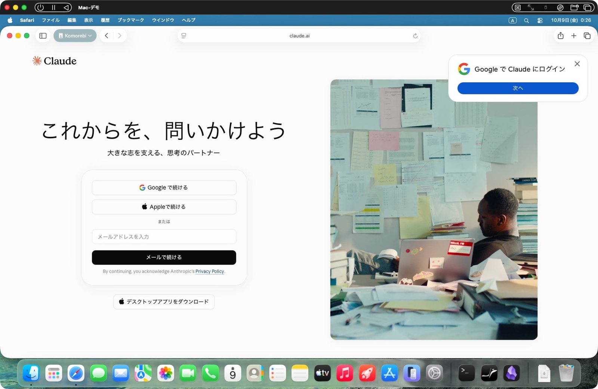
Task: Click the Claude logo
Action: coord(55,61)
